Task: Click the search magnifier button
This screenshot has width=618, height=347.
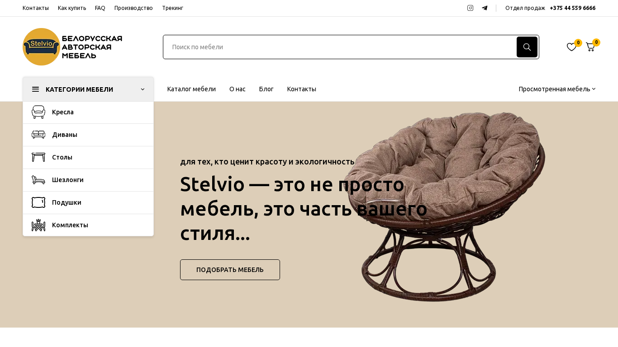Action: tap(527, 47)
